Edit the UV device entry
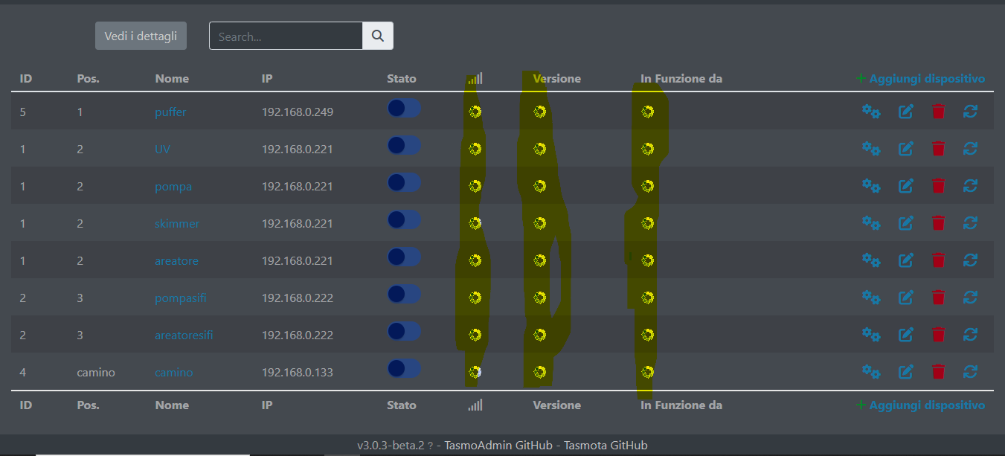 coord(906,149)
